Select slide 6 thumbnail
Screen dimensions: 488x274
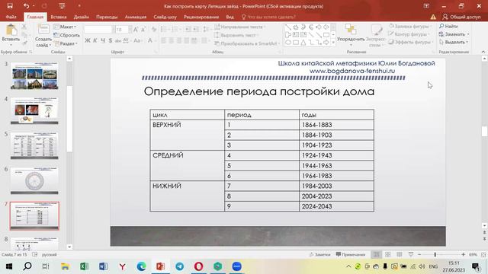pos(34,180)
